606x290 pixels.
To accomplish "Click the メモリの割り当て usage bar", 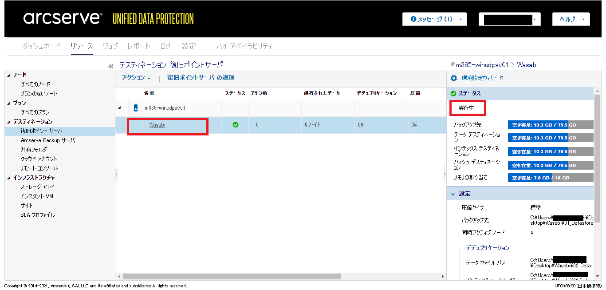I will (x=551, y=178).
